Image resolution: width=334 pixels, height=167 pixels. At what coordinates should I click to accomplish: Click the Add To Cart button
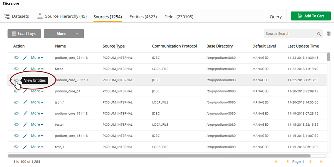click(310, 16)
